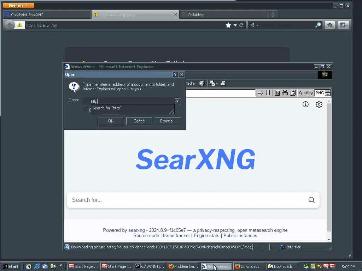Open the Mail button dropdown arrow
Screen dimensions: 362x271
(x=217, y=83)
